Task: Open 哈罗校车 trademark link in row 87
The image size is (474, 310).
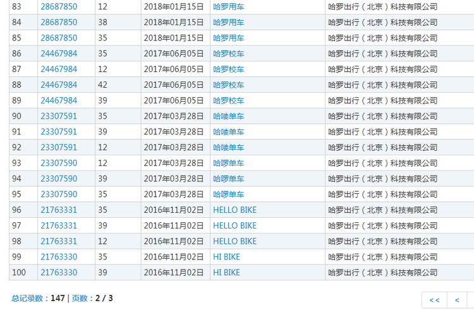Action: tap(229, 69)
